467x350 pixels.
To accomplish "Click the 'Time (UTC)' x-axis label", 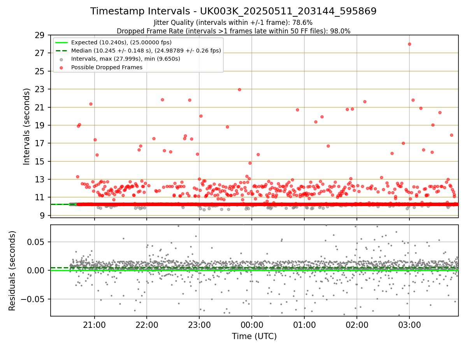I will click(x=255, y=336).
